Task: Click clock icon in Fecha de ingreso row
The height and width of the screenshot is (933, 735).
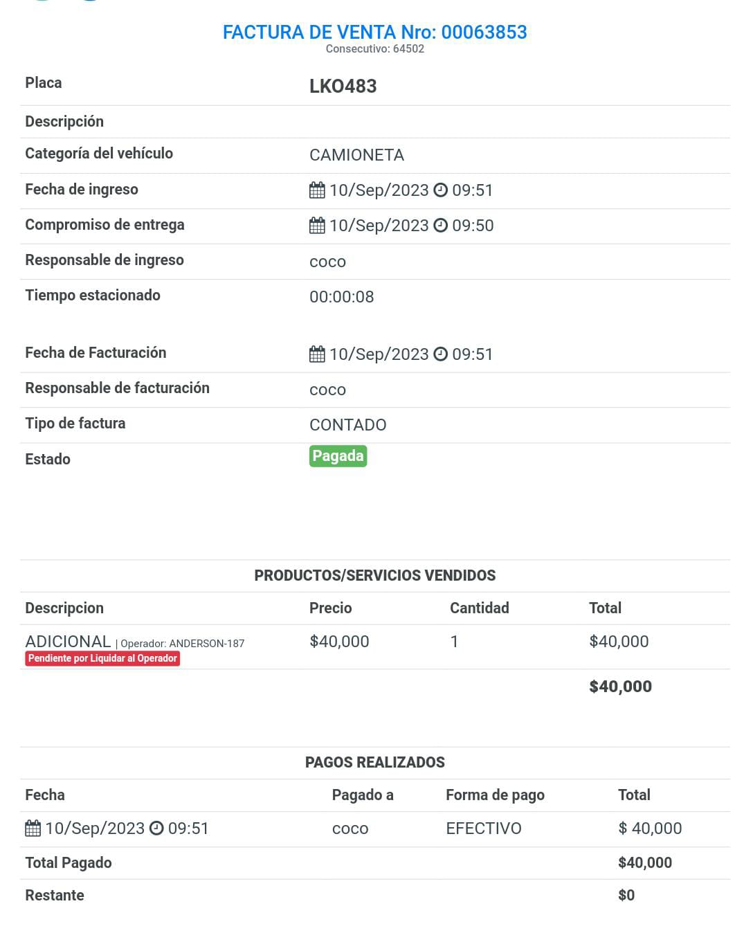Action: (440, 190)
